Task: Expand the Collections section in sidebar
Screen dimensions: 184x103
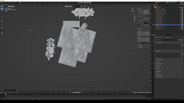Action: coord(140,45)
